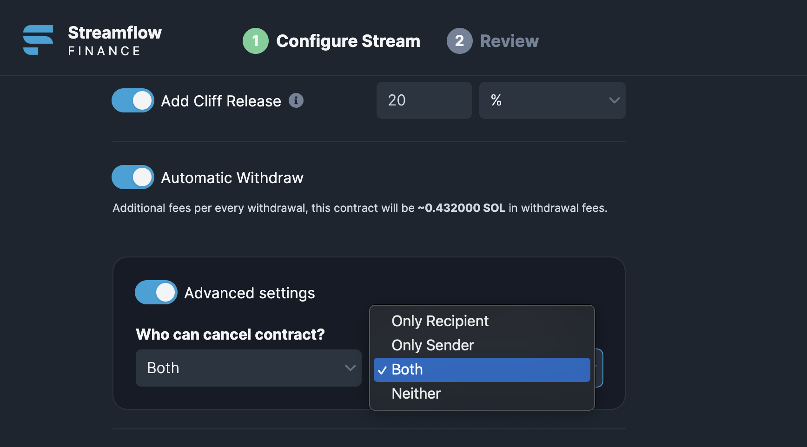807x447 pixels.
Task: Click the step 1 green circle icon
Action: (256, 41)
